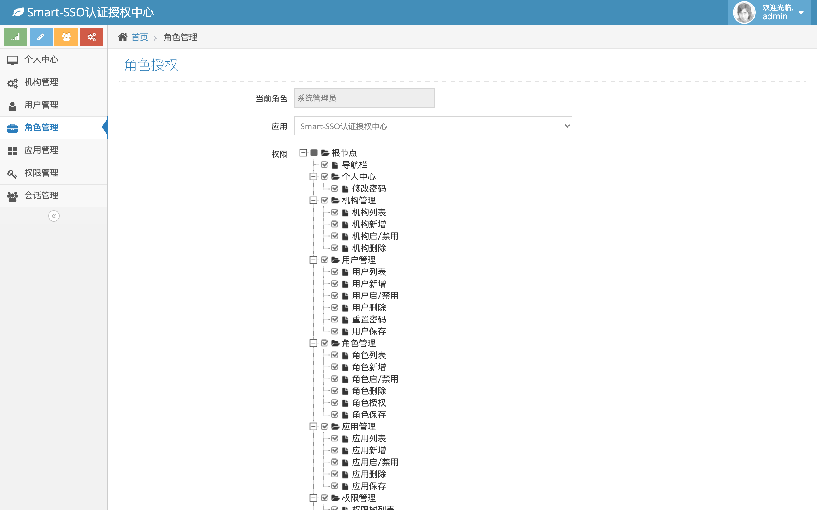The height and width of the screenshot is (510, 817).
Task: Collapse the 个人中心 tree node
Action: click(313, 177)
